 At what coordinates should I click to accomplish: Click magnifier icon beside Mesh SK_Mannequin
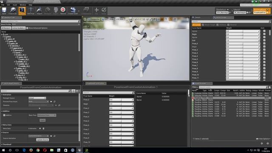[x=249, y=12]
